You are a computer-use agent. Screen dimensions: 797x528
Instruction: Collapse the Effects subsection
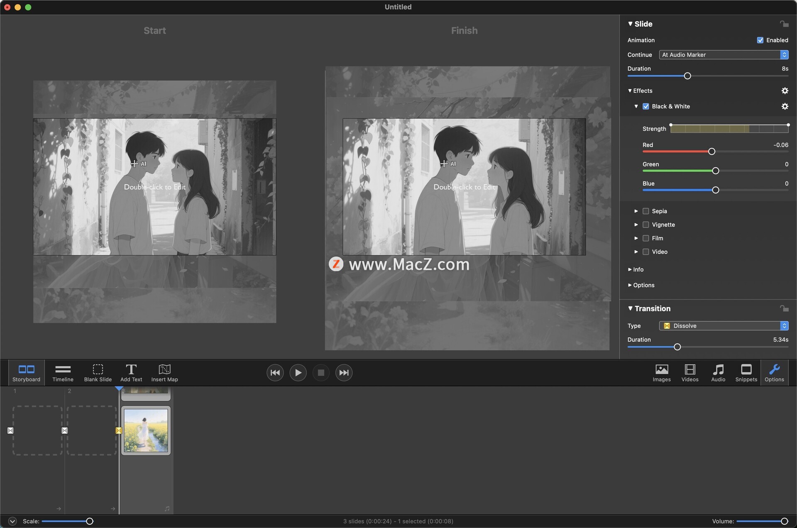tap(630, 90)
